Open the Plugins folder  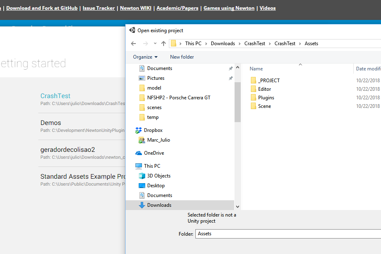266,98
